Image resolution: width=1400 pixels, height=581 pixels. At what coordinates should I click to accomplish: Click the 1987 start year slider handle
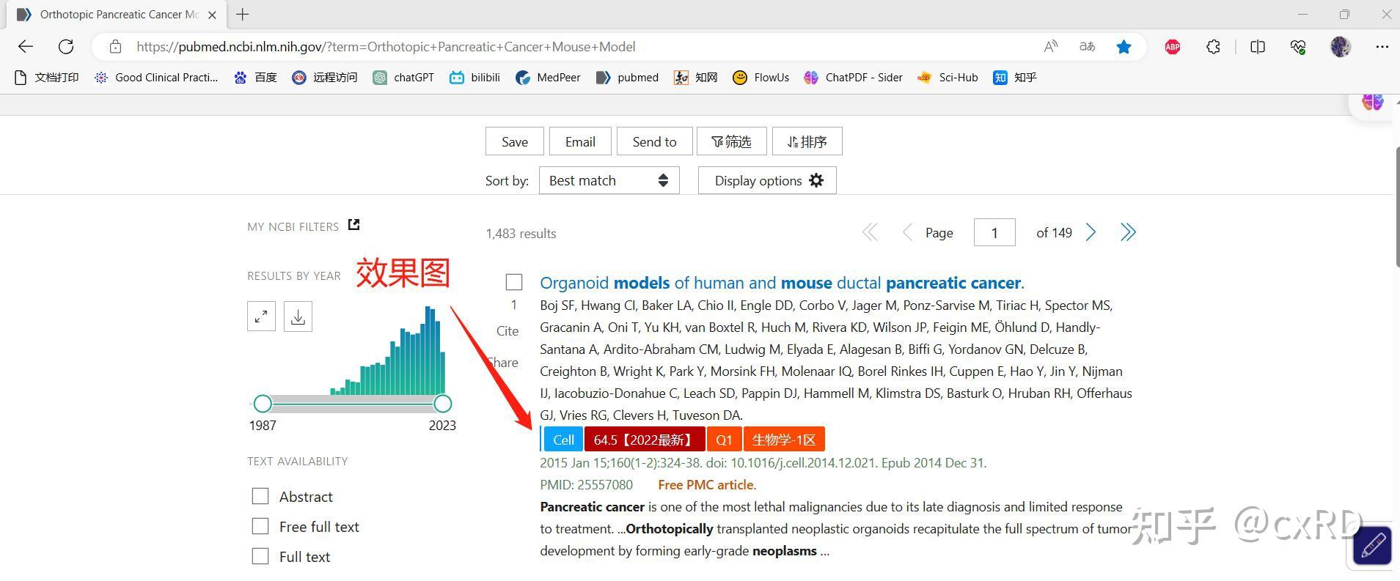pos(263,404)
